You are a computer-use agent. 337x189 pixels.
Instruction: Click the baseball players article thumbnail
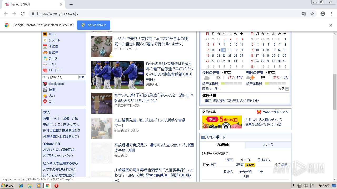(x=118, y=75)
